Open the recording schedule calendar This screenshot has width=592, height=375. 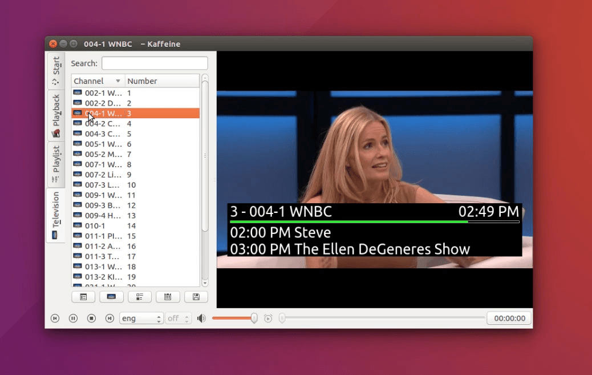(168, 297)
